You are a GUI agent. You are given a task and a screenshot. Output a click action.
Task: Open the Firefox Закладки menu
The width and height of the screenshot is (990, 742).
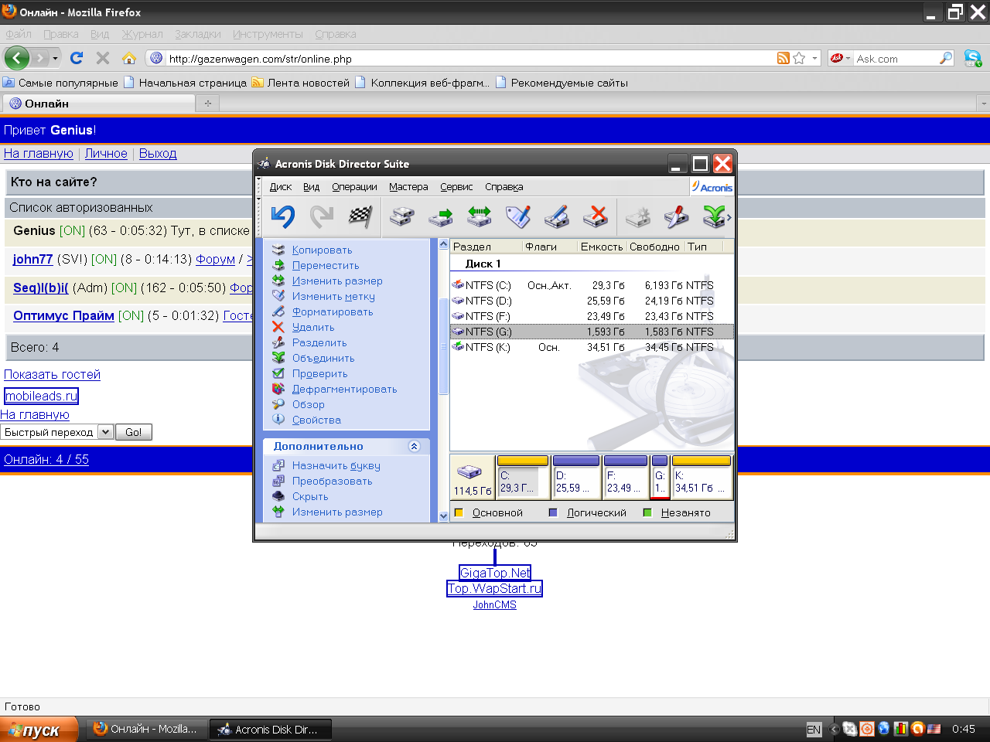pos(197,34)
